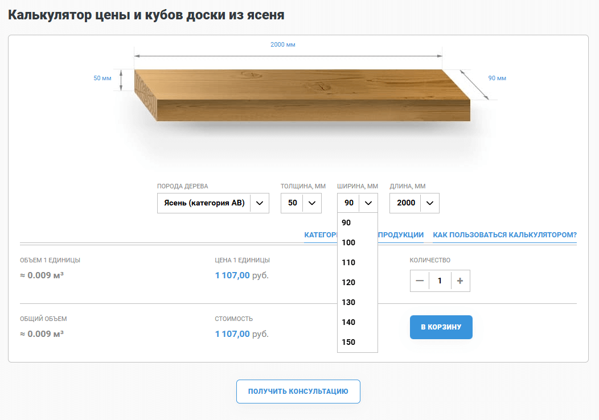Choose 110 in the width list
This screenshot has width=599, height=420.
[348, 262]
